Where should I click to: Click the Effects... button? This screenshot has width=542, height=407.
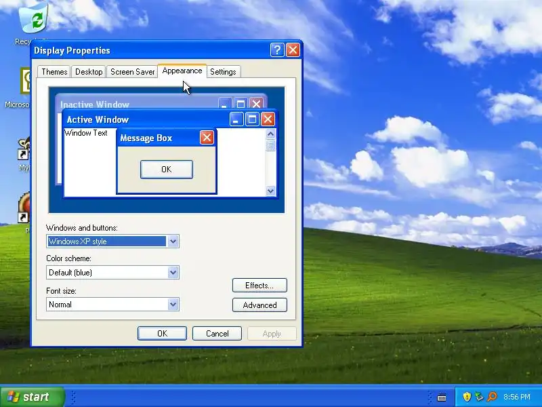259,286
